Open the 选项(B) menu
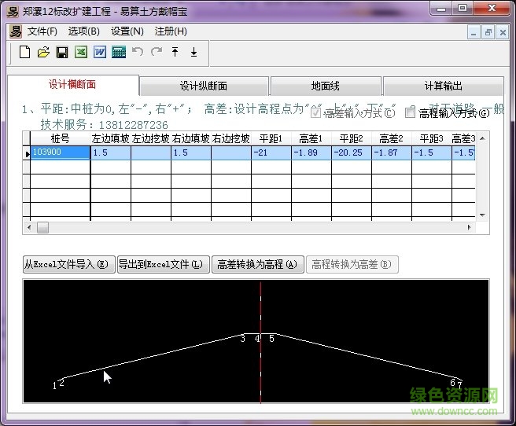The image size is (516, 426). [x=83, y=31]
